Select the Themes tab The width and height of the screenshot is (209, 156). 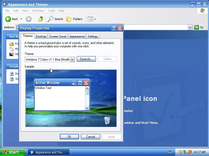click(28, 36)
